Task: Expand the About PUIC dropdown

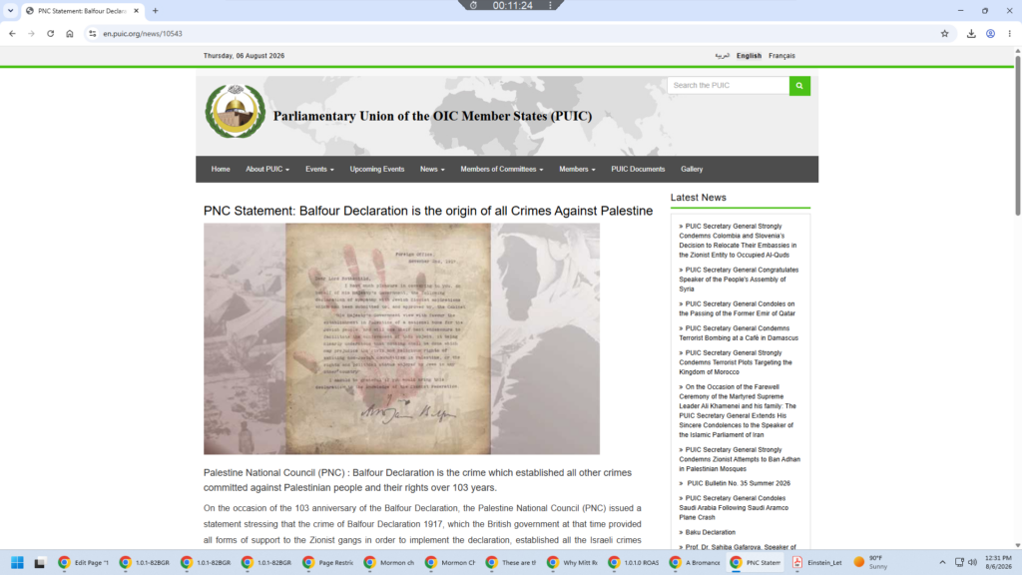Action: pos(267,169)
